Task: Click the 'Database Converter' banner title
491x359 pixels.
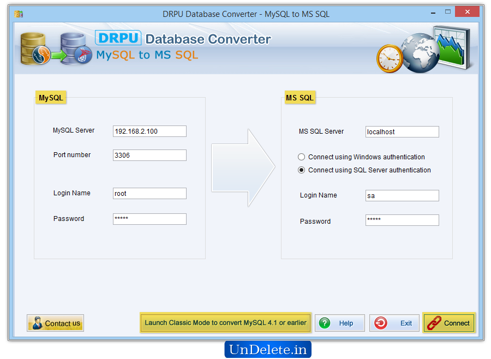Action: point(208,39)
